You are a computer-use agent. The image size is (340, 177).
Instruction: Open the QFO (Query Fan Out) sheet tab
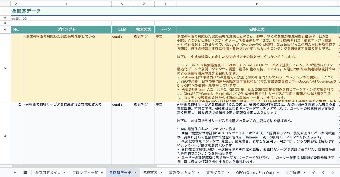click(x=256, y=172)
